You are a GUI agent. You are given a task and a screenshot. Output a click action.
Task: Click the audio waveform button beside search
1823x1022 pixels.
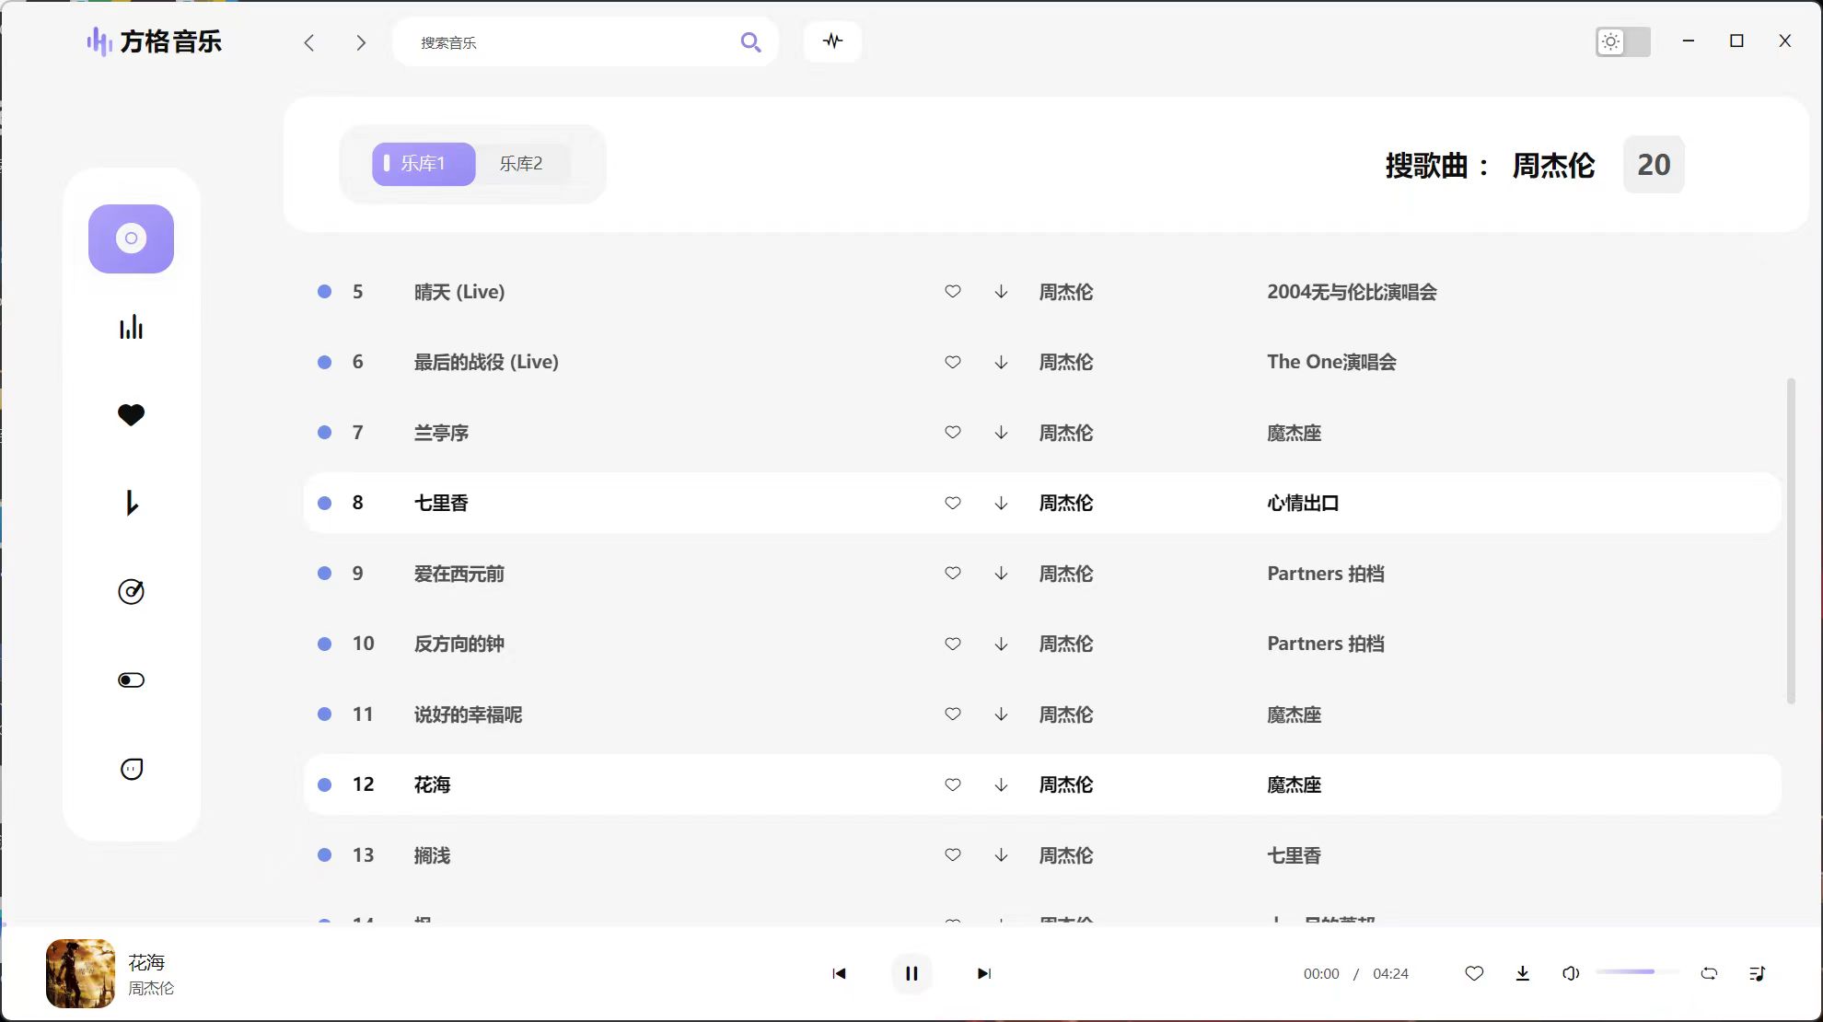(x=832, y=41)
